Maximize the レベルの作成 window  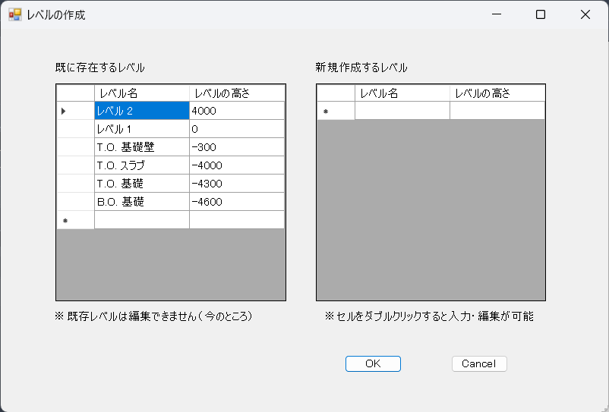coord(541,14)
